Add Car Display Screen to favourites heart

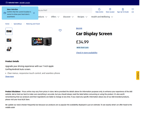pos(60,30)
